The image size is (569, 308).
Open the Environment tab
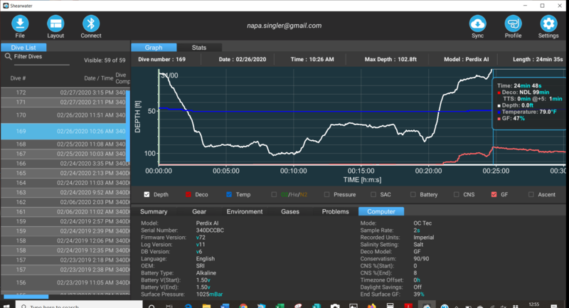coord(244,211)
